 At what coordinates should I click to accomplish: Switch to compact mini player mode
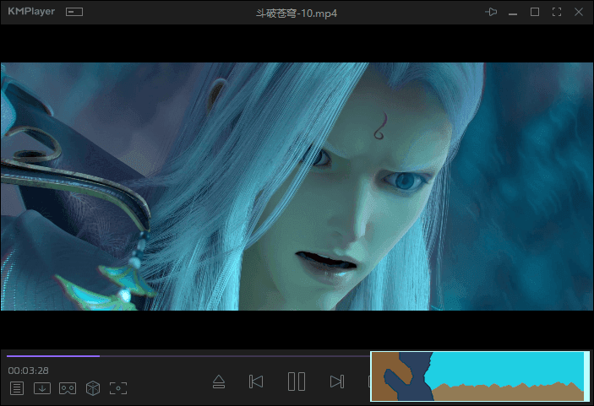coord(74,12)
